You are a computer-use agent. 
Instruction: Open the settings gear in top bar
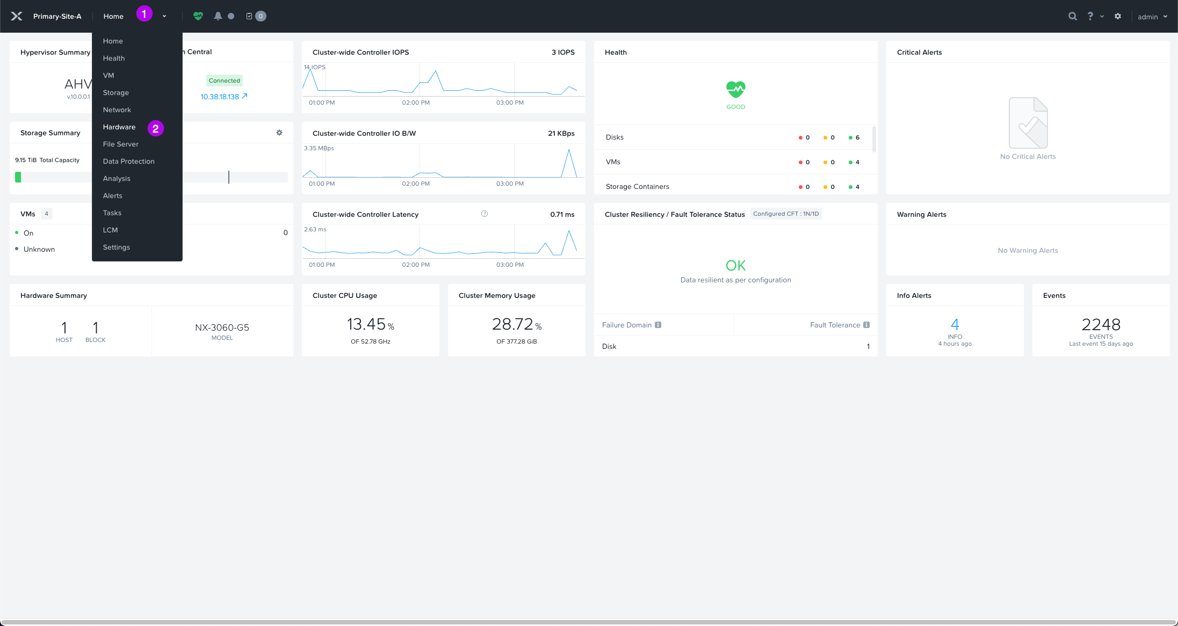(x=1118, y=16)
